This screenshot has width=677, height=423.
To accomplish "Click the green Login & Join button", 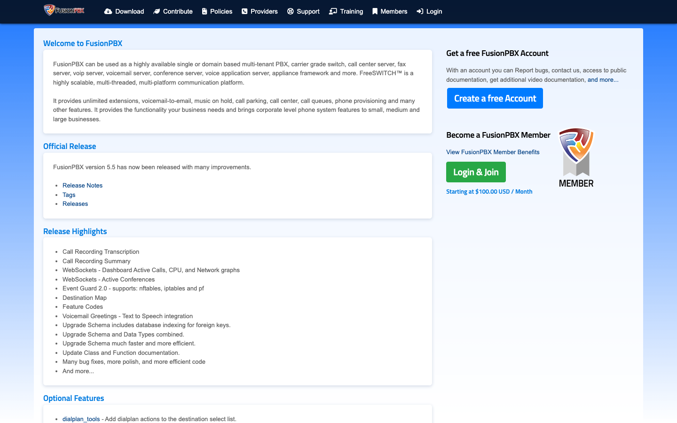I will tap(476, 172).
